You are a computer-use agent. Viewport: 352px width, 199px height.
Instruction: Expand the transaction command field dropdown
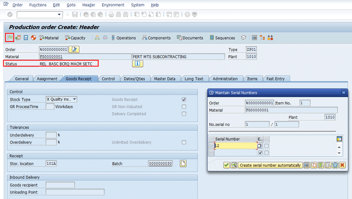pyautogui.click(x=59, y=15)
